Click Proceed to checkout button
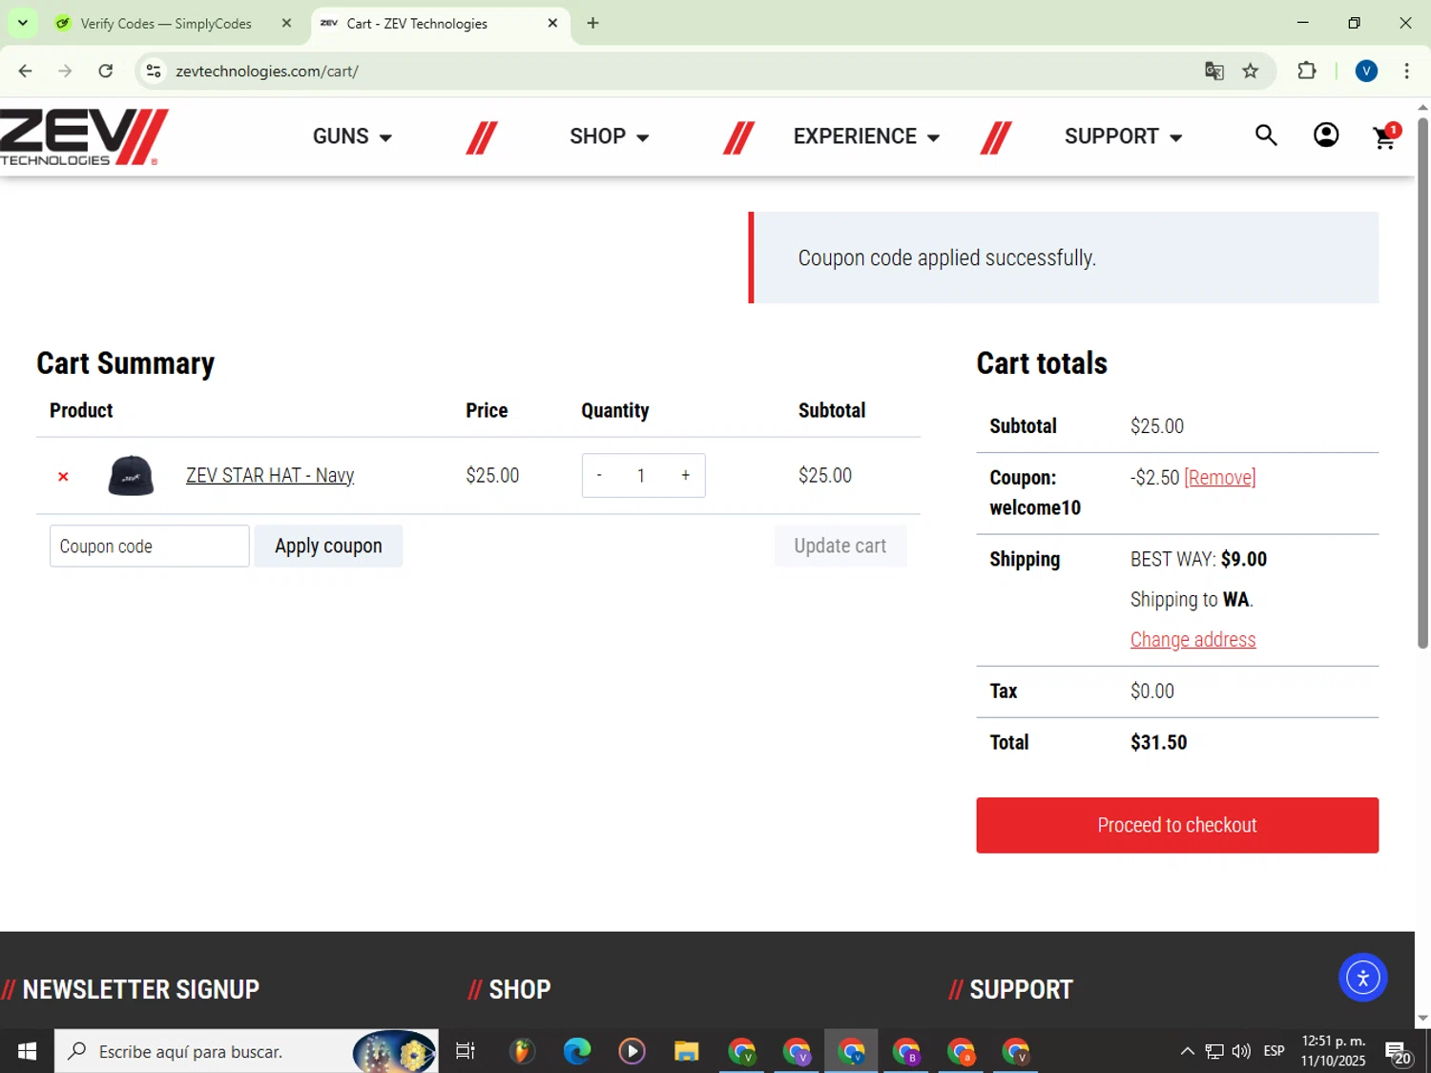 pyautogui.click(x=1177, y=825)
